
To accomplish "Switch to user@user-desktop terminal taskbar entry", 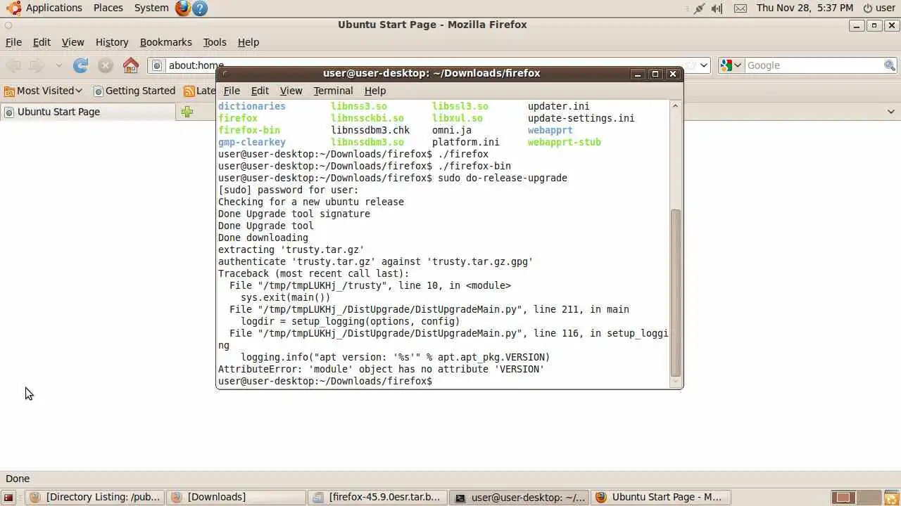I will click(519, 498).
